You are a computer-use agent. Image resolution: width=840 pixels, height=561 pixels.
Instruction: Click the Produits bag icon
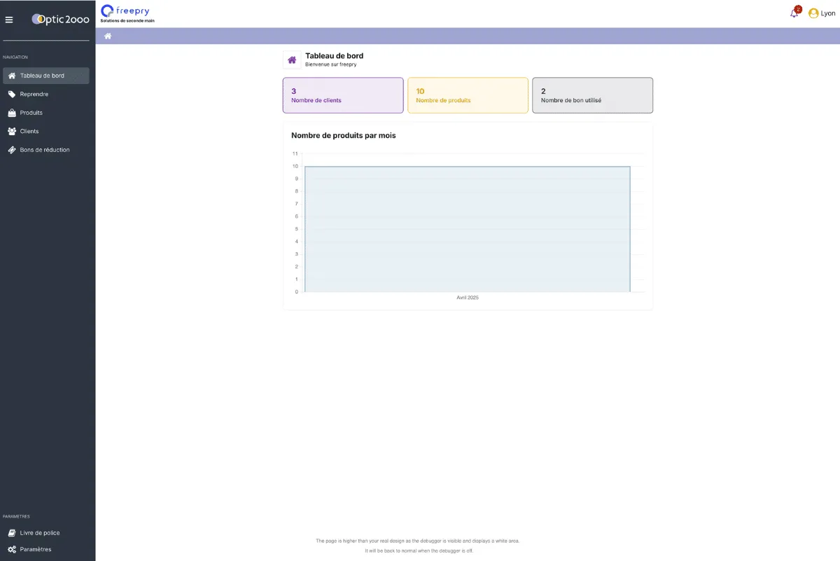click(x=12, y=113)
